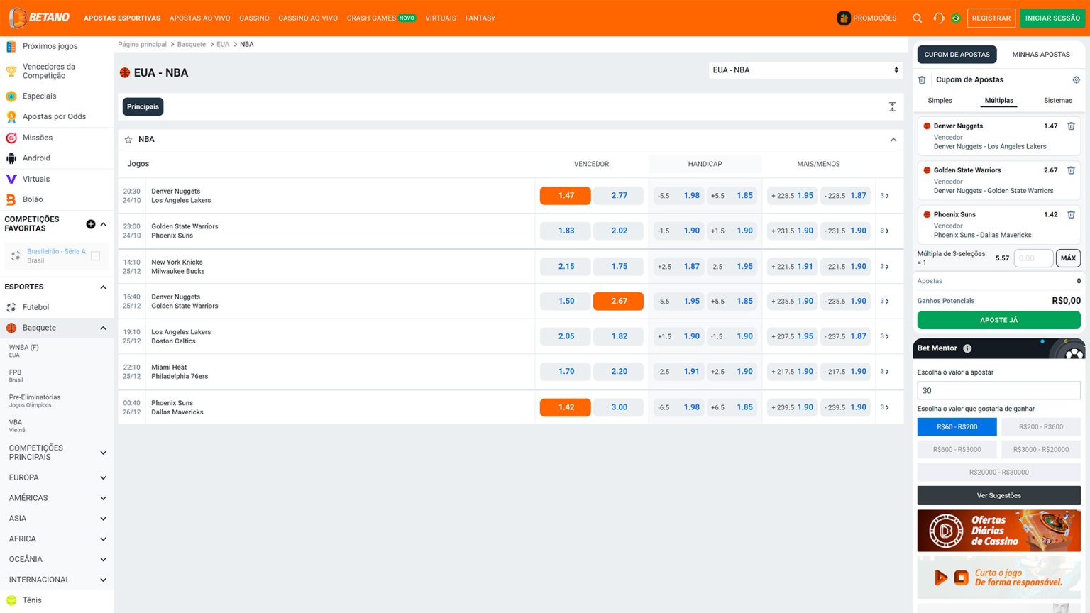Select the Brazil flag language icon
The image size is (1090, 613).
click(956, 18)
